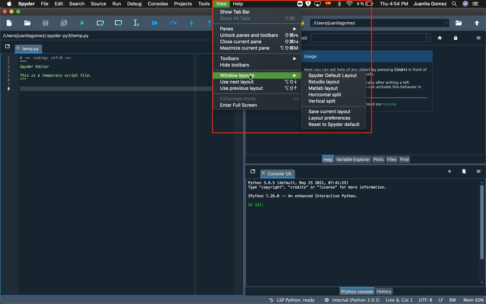Switch to the History tab
The width and height of the screenshot is (486, 304).
point(384,291)
